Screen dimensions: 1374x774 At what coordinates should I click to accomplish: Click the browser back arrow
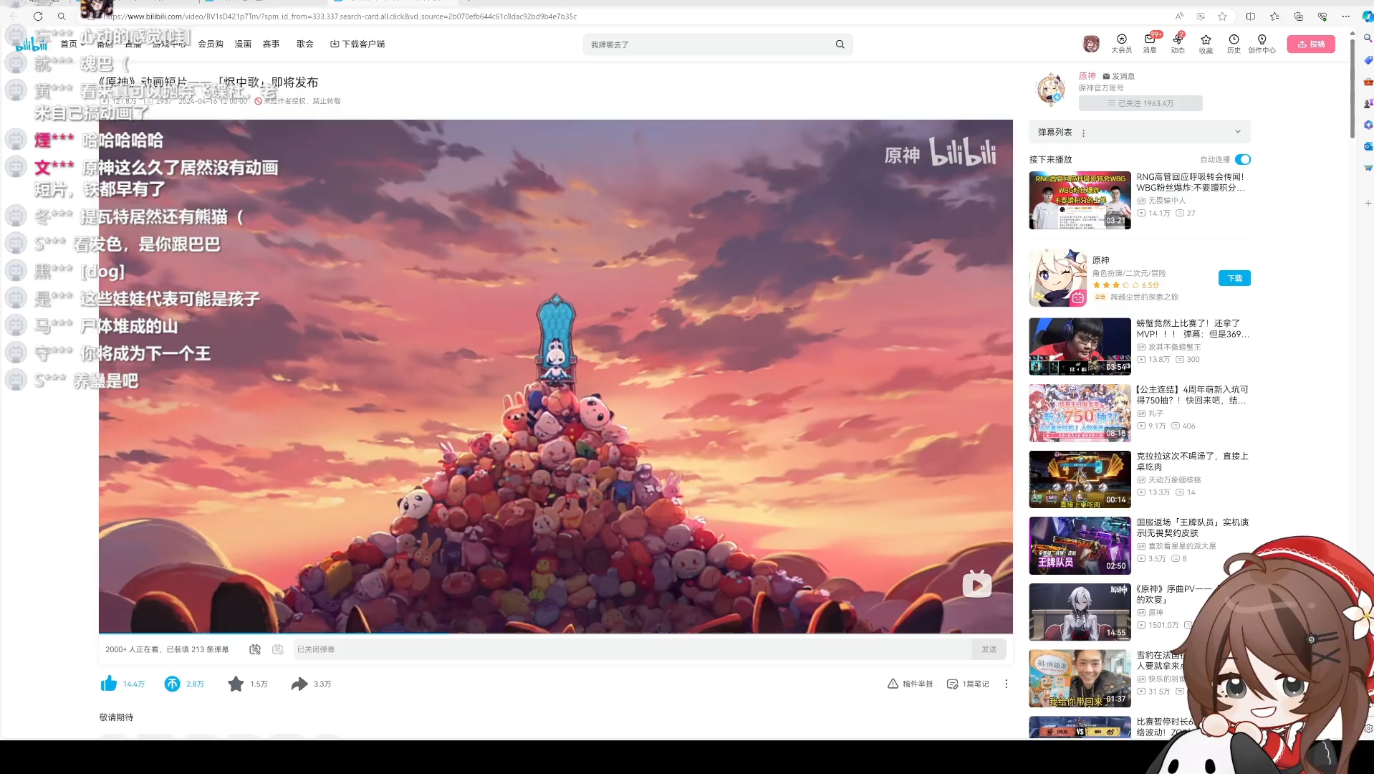(14, 16)
